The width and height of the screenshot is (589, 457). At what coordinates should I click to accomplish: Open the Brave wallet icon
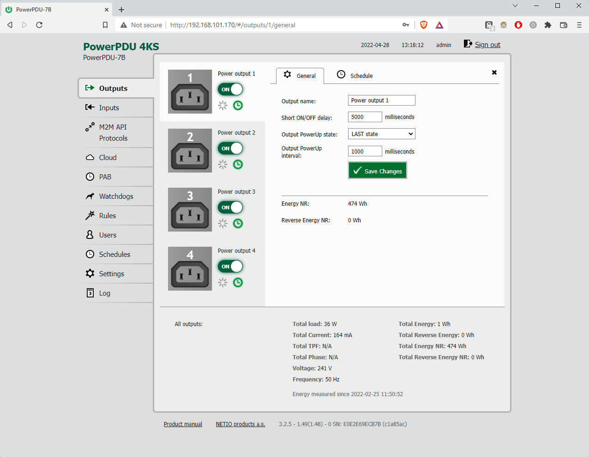(x=564, y=25)
